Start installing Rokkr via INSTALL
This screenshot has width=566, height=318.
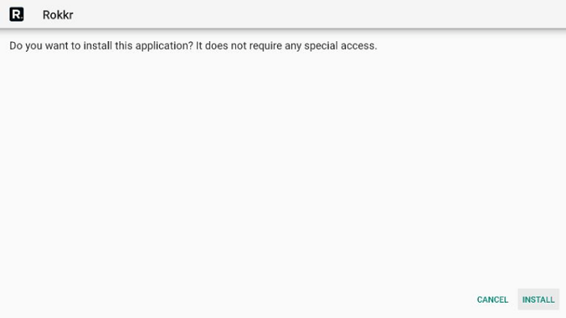539,299
